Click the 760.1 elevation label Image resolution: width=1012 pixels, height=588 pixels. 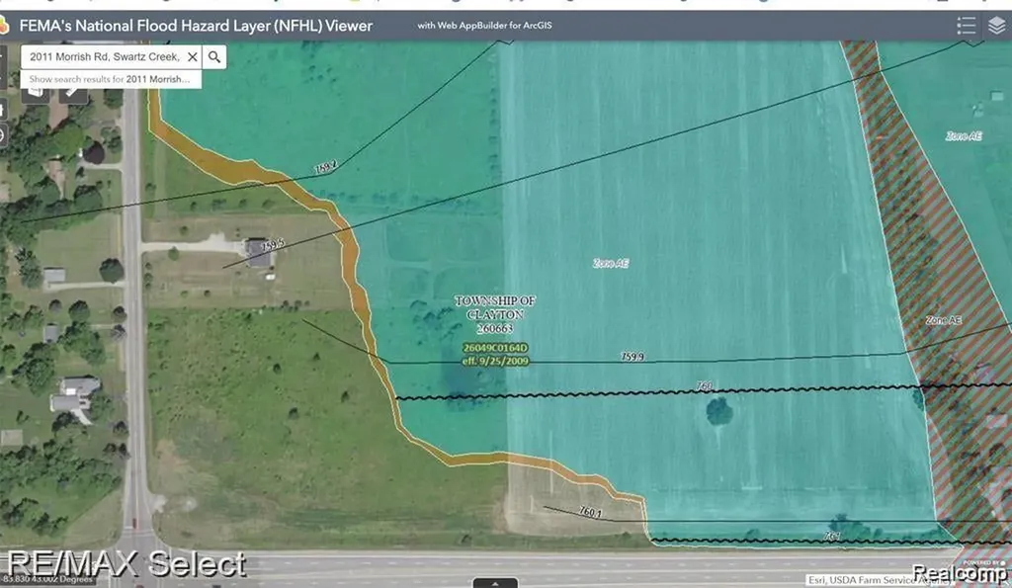tap(590, 512)
